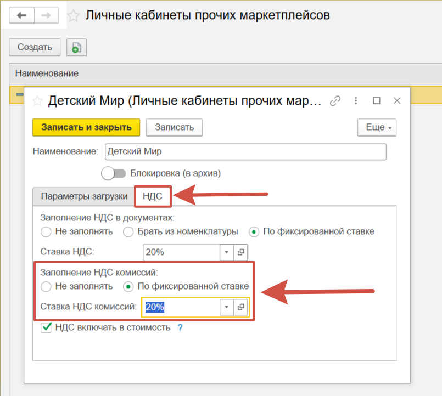Open selection form for Ставка НДС

pos(241,252)
